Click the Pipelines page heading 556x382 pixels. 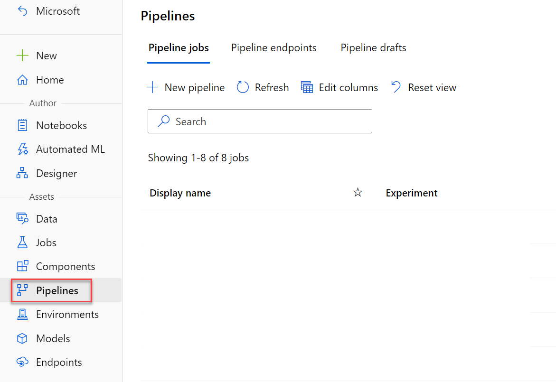(168, 16)
